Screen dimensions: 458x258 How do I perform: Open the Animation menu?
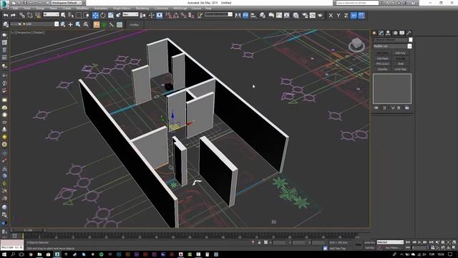[101, 9]
